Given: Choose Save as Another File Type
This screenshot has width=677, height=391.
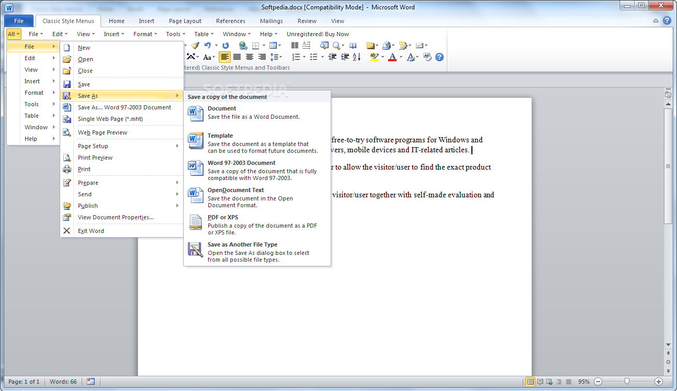Looking at the screenshot, I should point(257,252).
